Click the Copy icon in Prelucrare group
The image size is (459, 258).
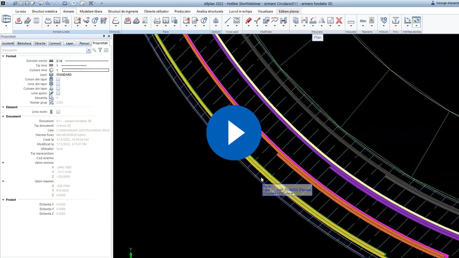[295, 21]
